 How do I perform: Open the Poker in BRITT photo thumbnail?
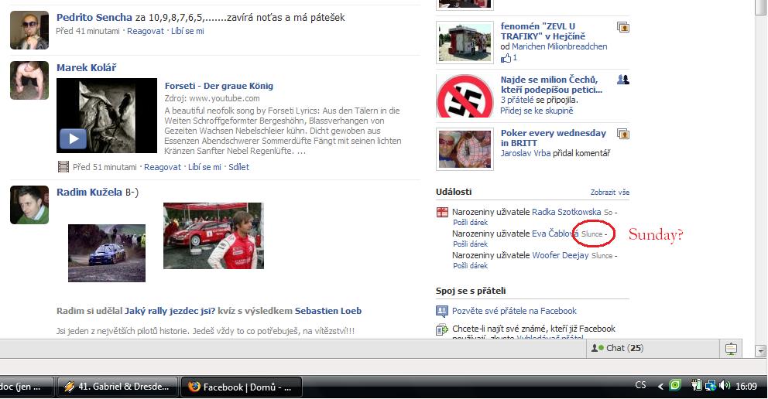pyautogui.click(x=465, y=149)
